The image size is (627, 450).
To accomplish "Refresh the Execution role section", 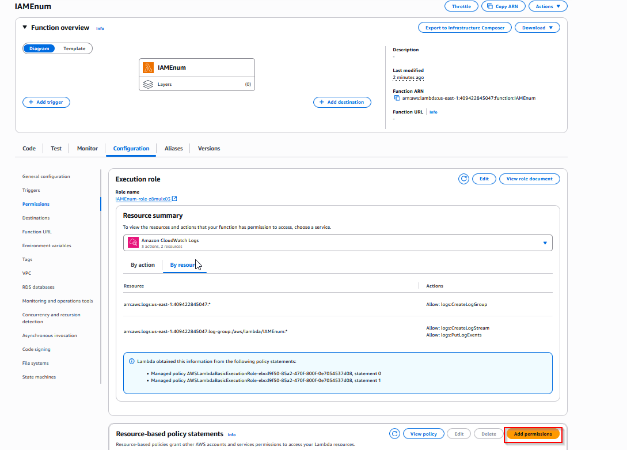I will click(x=464, y=179).
